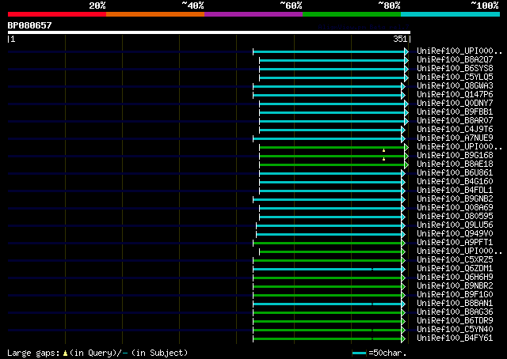Click the cyan alignment bar for A7NUE9
This screenshot has width=507, height=359.
tap(328, 138)
